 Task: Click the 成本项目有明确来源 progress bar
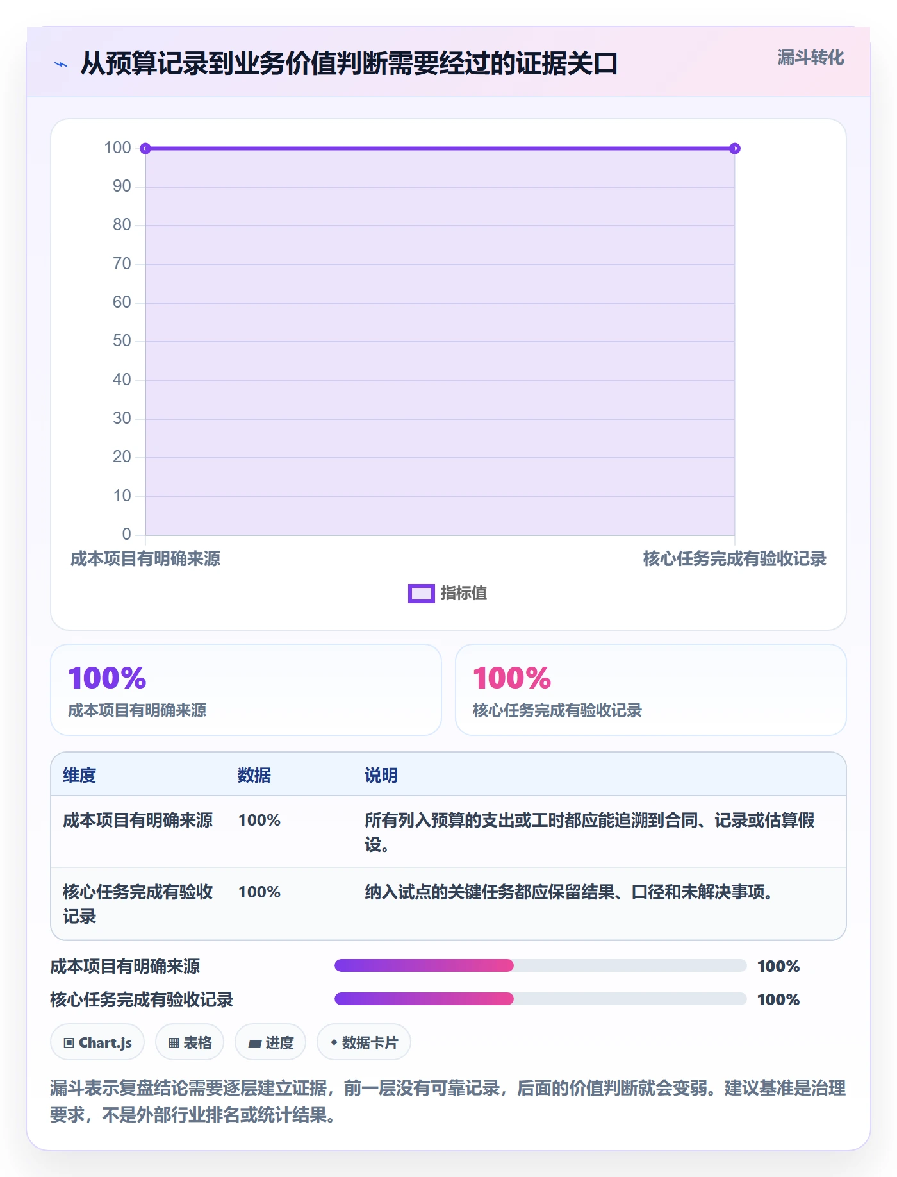pyautogui.click(x=540, y=965)
